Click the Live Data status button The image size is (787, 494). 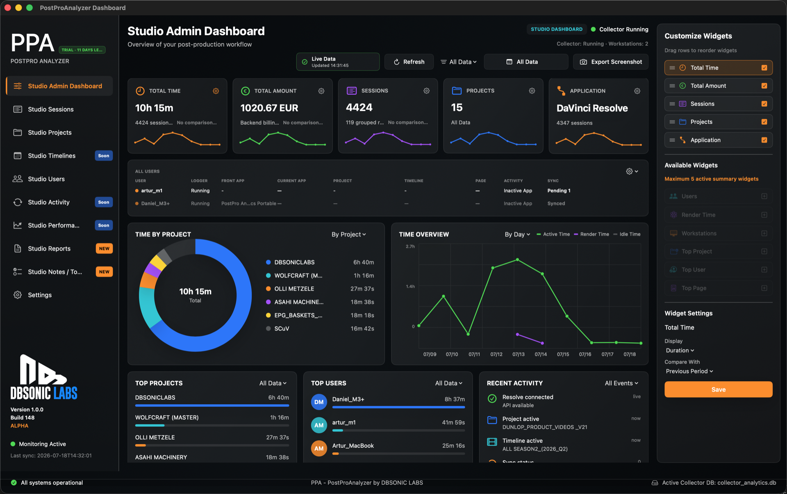[x=338, y=62]
